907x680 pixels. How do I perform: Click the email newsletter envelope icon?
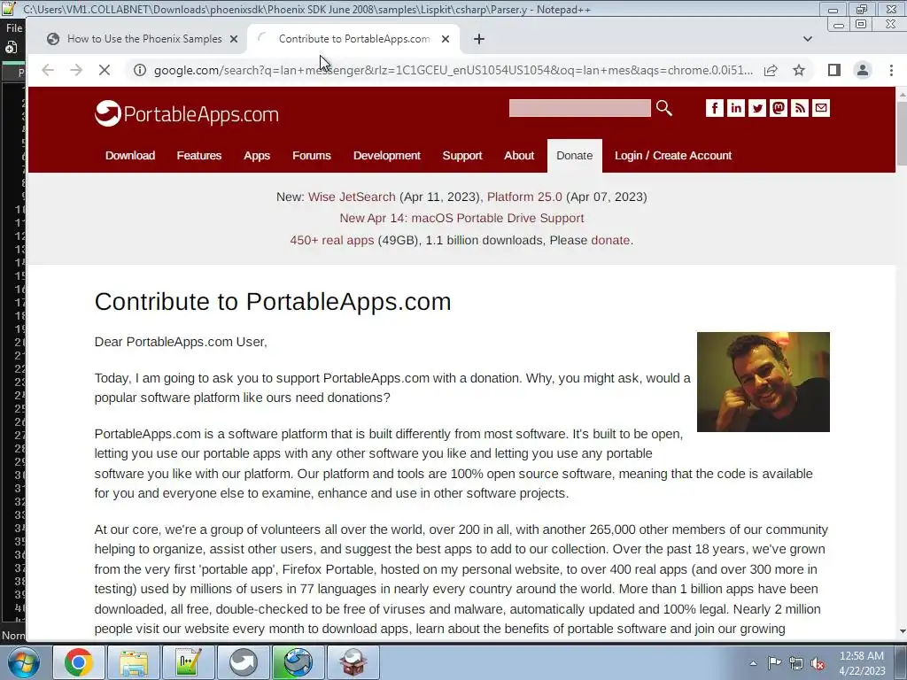tap(821, 108)
